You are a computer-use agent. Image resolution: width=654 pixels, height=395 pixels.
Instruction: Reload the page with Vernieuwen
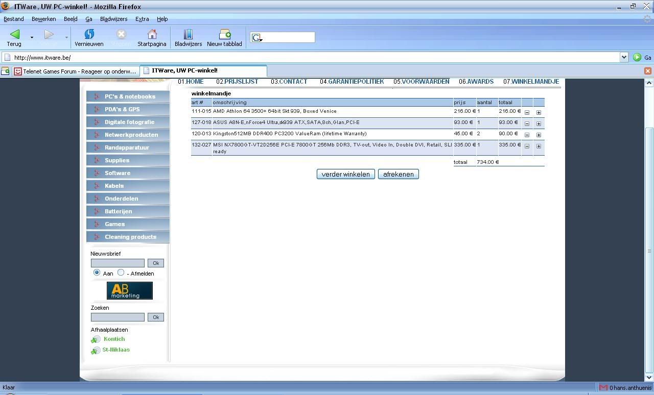point(89,38)
